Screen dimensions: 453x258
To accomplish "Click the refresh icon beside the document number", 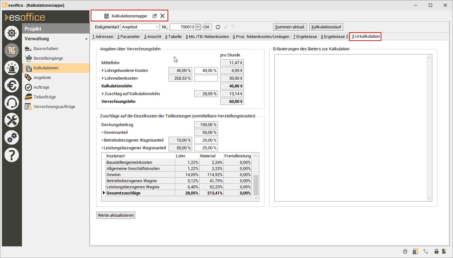I will click(x=218, y=27).
